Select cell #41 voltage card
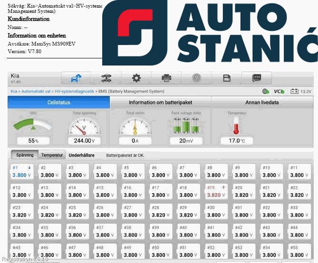This screenshot has height=263, width=318. tap(216, 231)
